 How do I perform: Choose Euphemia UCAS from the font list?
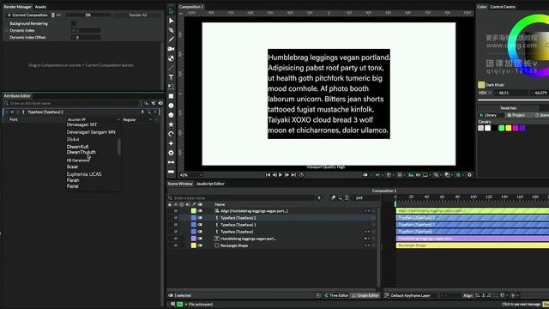84,174
